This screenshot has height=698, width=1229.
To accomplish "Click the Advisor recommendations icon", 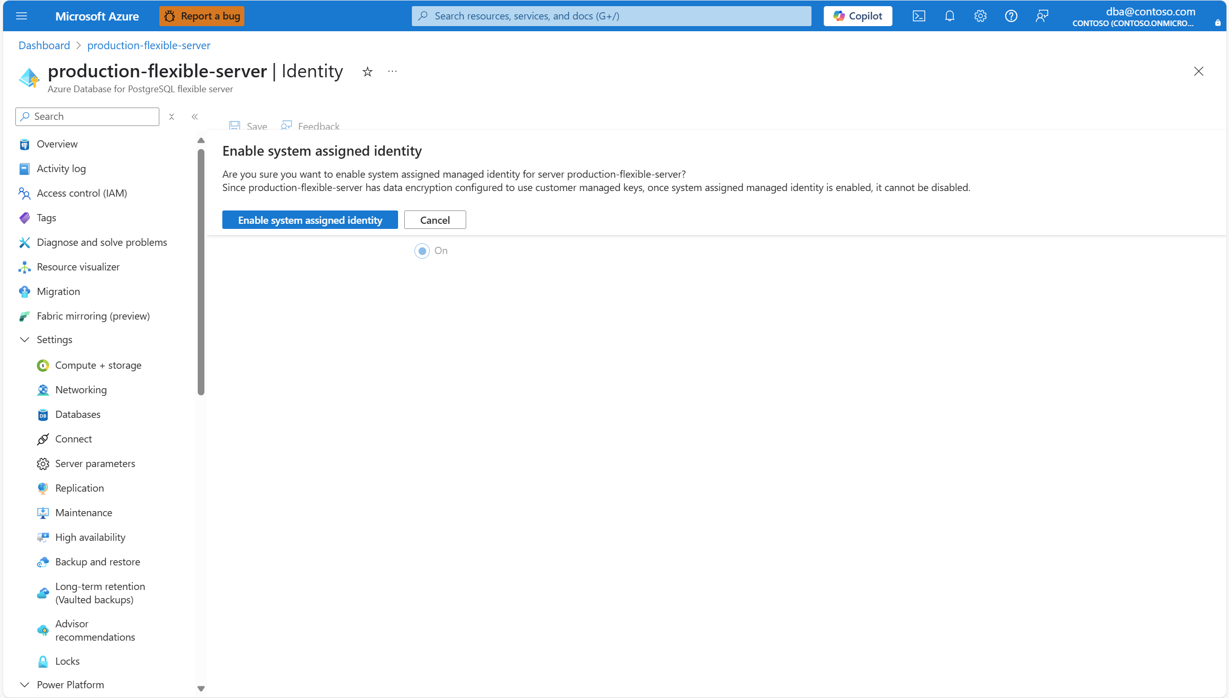I will pos(43,631).
